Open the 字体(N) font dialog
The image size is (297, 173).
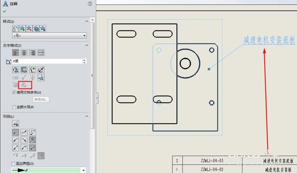pyautogui.click(x=41, y=99)
